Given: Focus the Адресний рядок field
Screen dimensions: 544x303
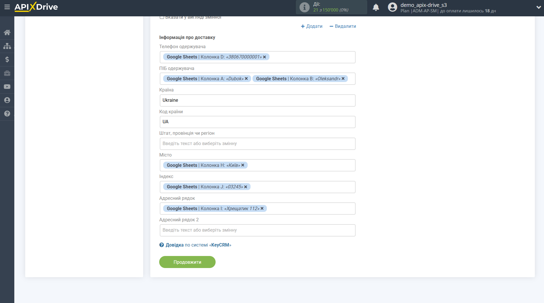Looking at the screenshot, I should tap(257, 208).
